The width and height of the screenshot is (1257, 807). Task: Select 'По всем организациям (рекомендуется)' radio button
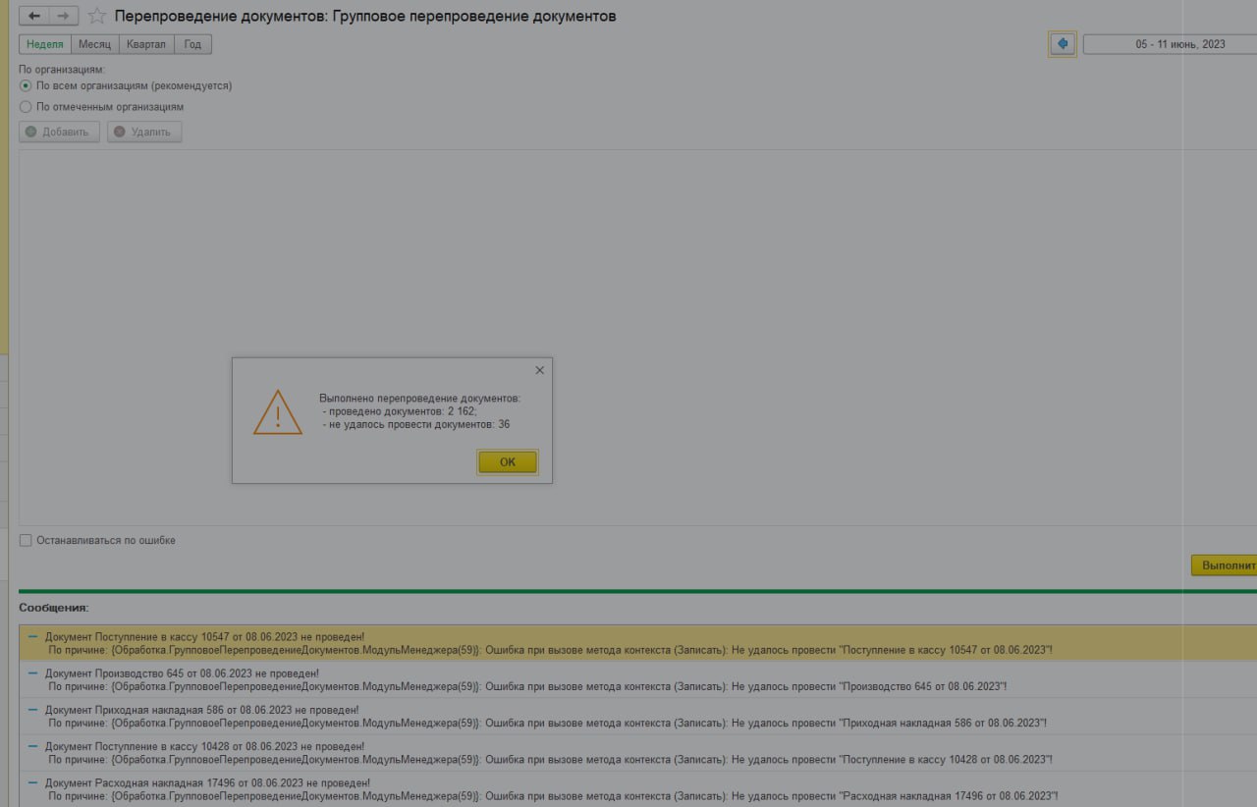(27, 86)
